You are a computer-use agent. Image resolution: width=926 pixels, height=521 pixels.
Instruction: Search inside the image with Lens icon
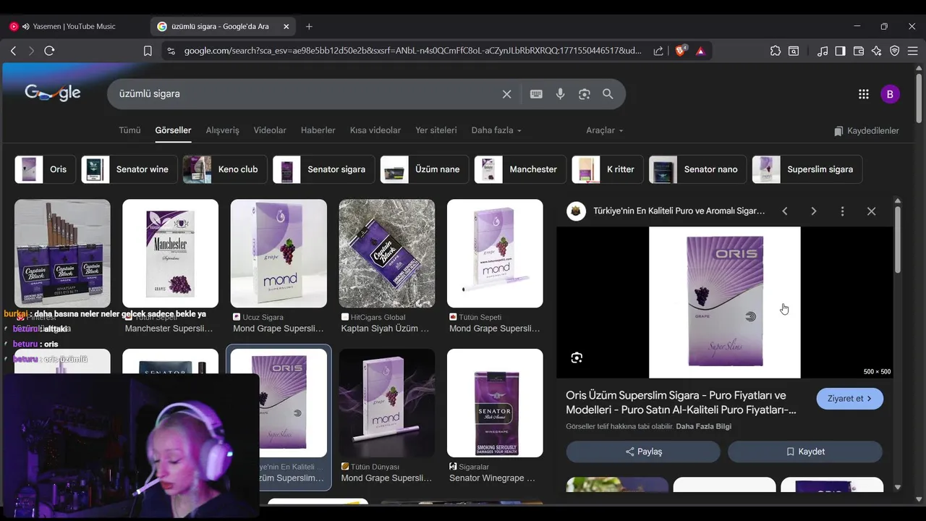[x=577, y=357]
